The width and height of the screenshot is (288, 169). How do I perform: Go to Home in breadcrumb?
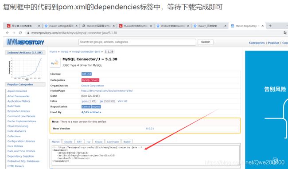[53, 51]
